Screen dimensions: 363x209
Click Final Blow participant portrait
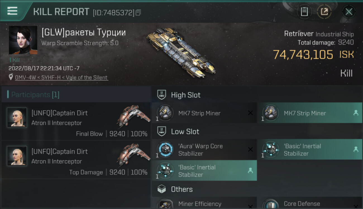[x=17, y=118]
